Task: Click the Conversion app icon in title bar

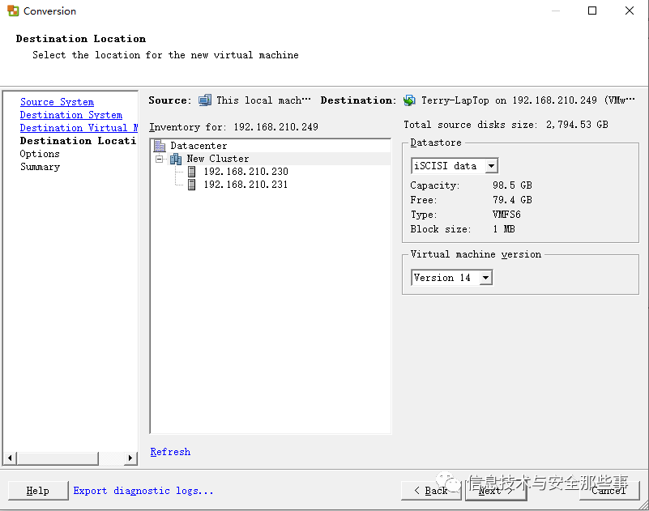Action: click(x=13, y=11)
